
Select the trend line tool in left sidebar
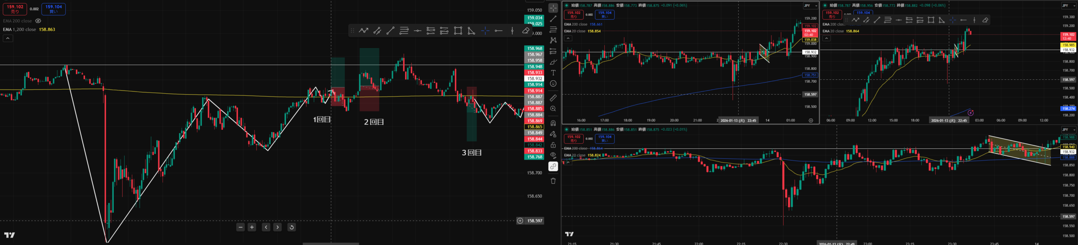[553, 19]
